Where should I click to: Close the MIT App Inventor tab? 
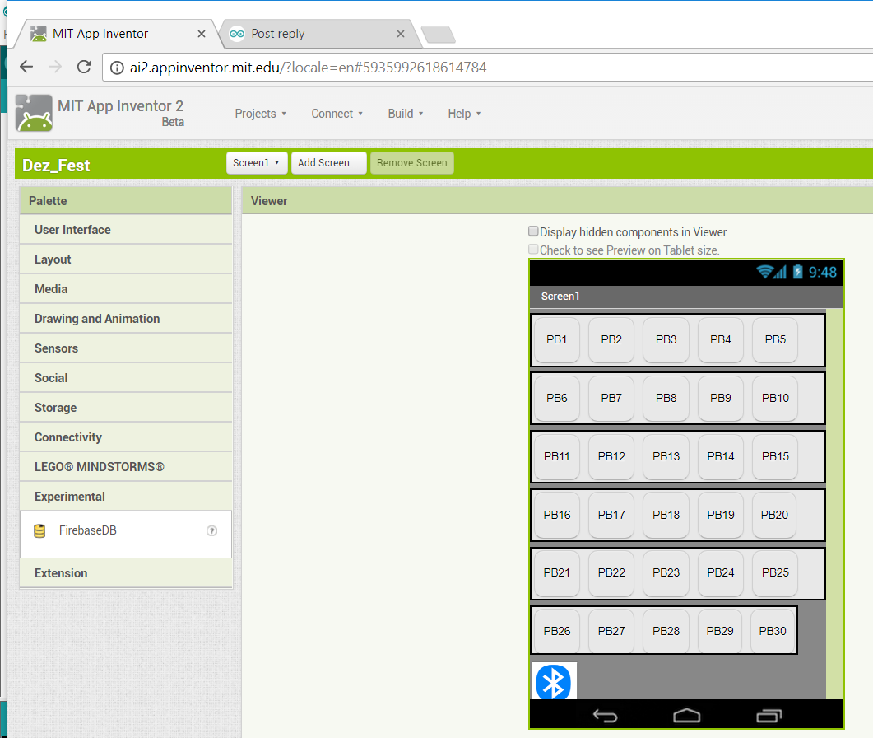[202, 34]
